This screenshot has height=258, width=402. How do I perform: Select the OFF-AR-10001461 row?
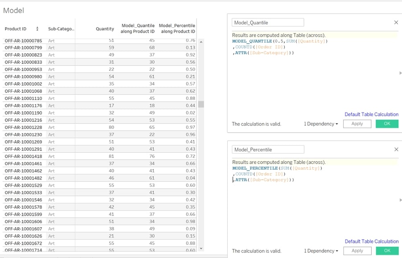[x=99, y=163]
